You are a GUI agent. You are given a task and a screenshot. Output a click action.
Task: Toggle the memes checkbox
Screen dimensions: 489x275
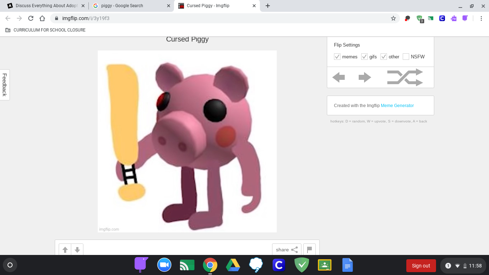click(x=337, y=57)
